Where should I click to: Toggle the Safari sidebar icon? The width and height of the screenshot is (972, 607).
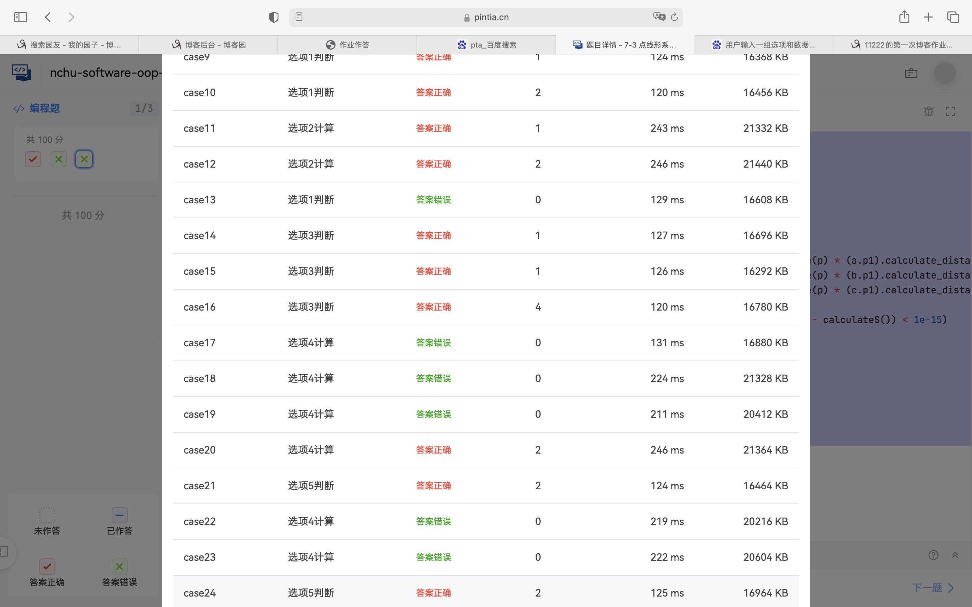tap(21, 17)
